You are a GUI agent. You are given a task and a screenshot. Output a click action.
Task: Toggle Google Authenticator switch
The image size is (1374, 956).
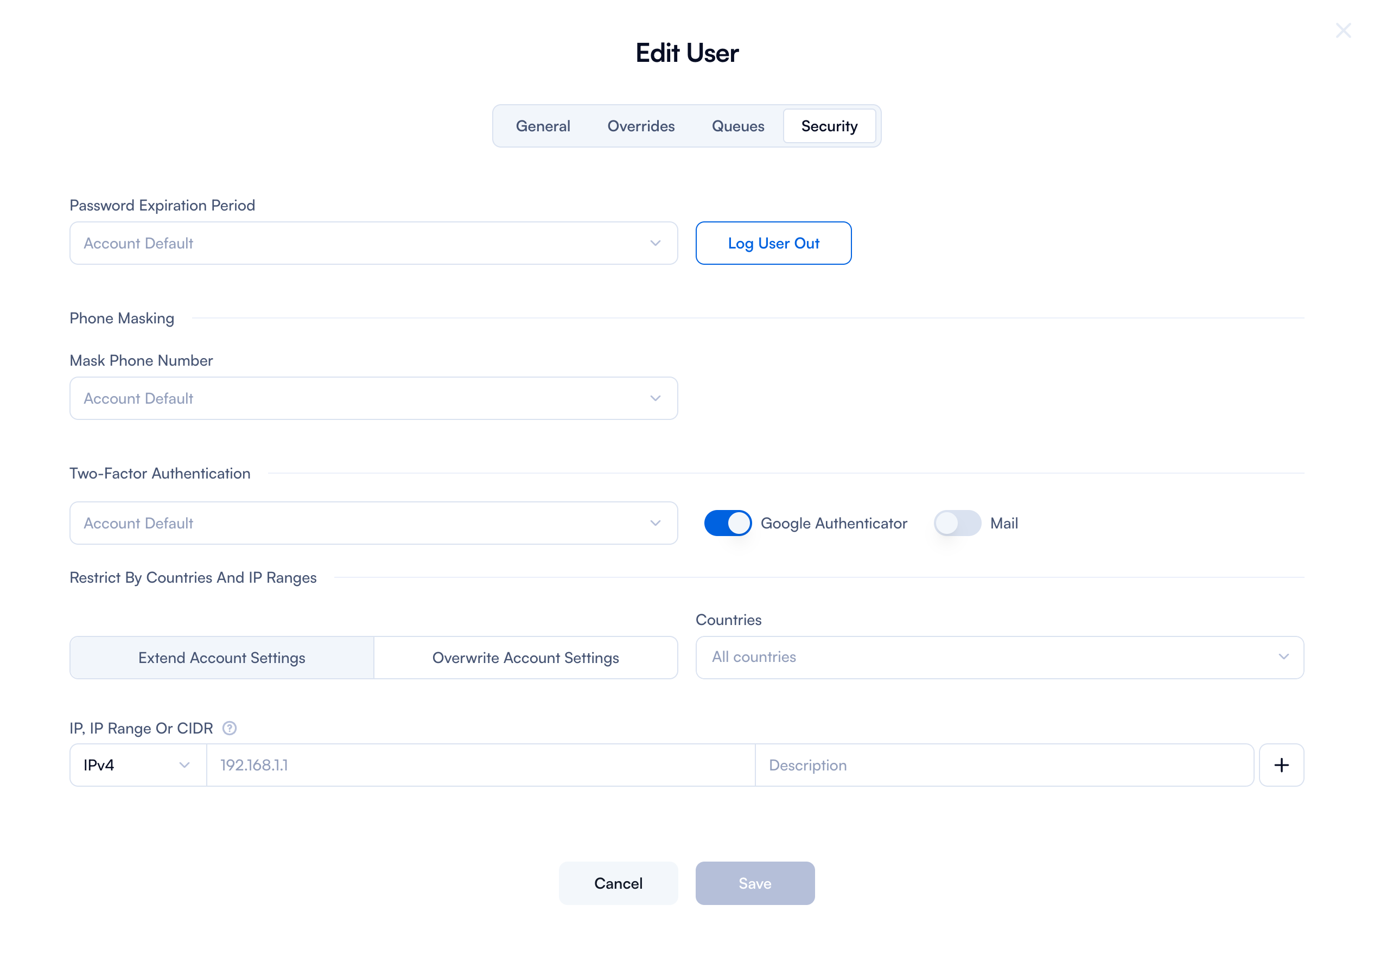(727, 523)
